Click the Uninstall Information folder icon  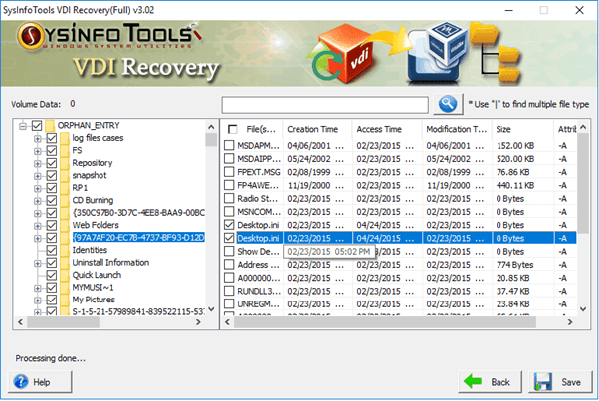coord(64,263)
